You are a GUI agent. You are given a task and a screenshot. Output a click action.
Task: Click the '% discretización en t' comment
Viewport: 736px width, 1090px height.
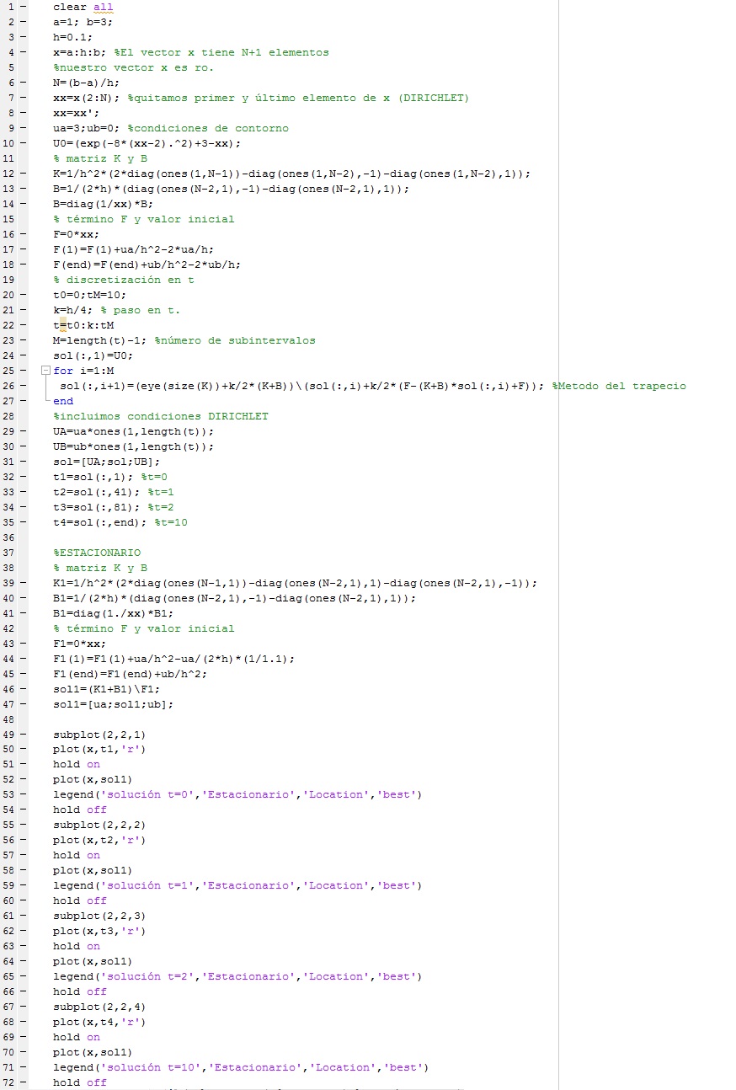point(123,280)
